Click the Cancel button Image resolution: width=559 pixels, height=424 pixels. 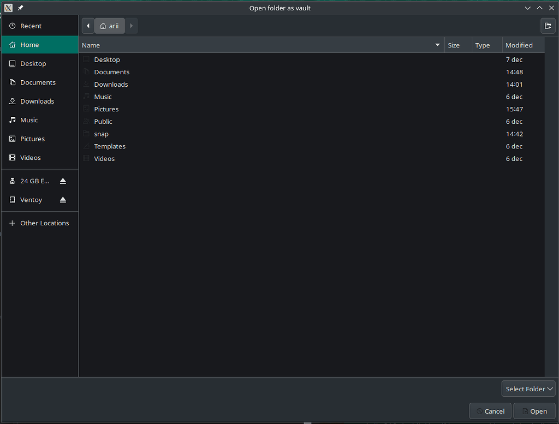tap(490, 411)
